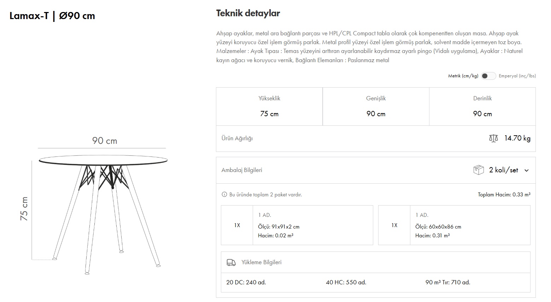Click the Lamax-T | Ø90 cm title

tap(52, 16)
